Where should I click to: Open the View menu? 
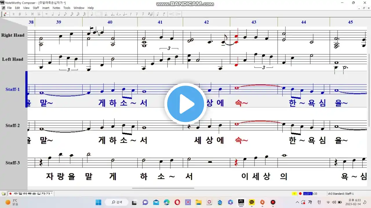point(26,8)
